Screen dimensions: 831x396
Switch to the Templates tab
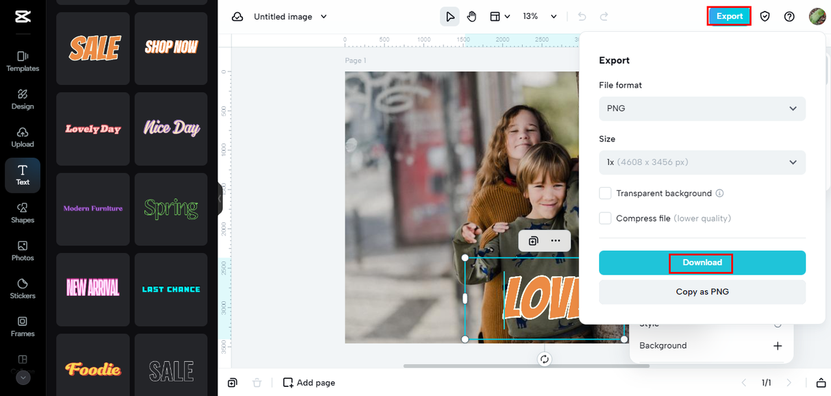23,61
